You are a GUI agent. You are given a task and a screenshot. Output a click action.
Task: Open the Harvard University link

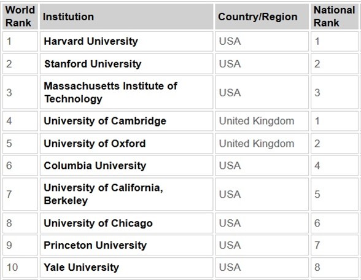click(x=91, y=42)
